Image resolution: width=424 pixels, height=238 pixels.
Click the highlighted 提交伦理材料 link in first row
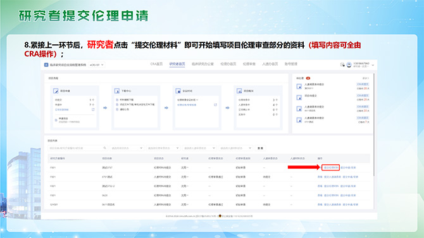pos(330,167)
